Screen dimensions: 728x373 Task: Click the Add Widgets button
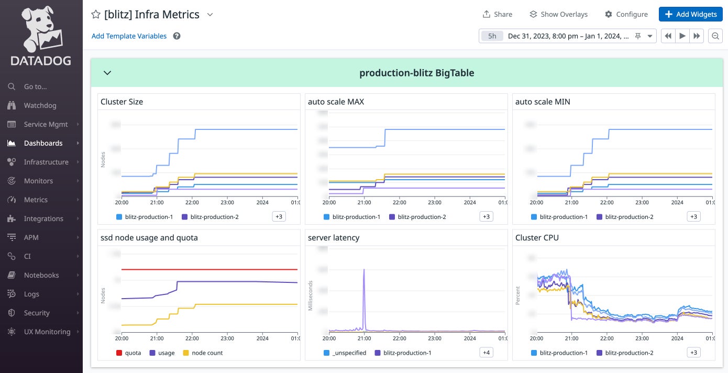click(690, 15)
